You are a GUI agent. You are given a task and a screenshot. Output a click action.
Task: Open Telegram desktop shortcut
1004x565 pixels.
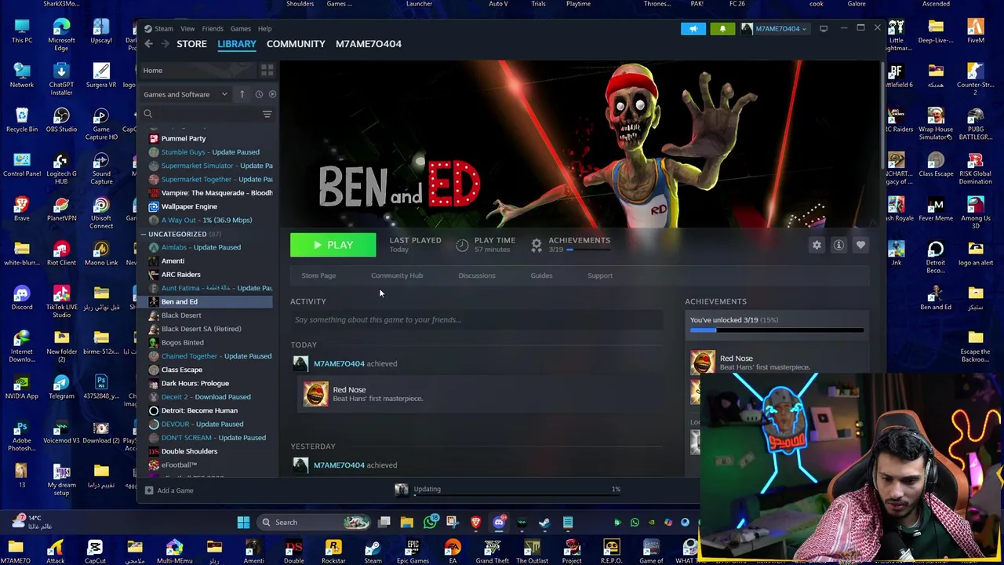(61, 387)
